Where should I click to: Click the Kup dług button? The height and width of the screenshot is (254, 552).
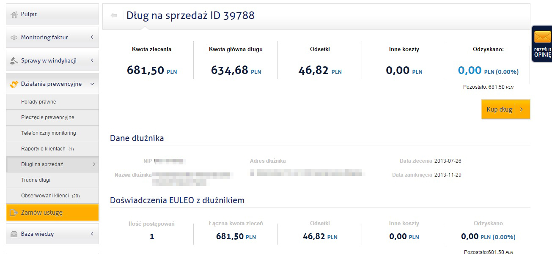pos(505,109)
